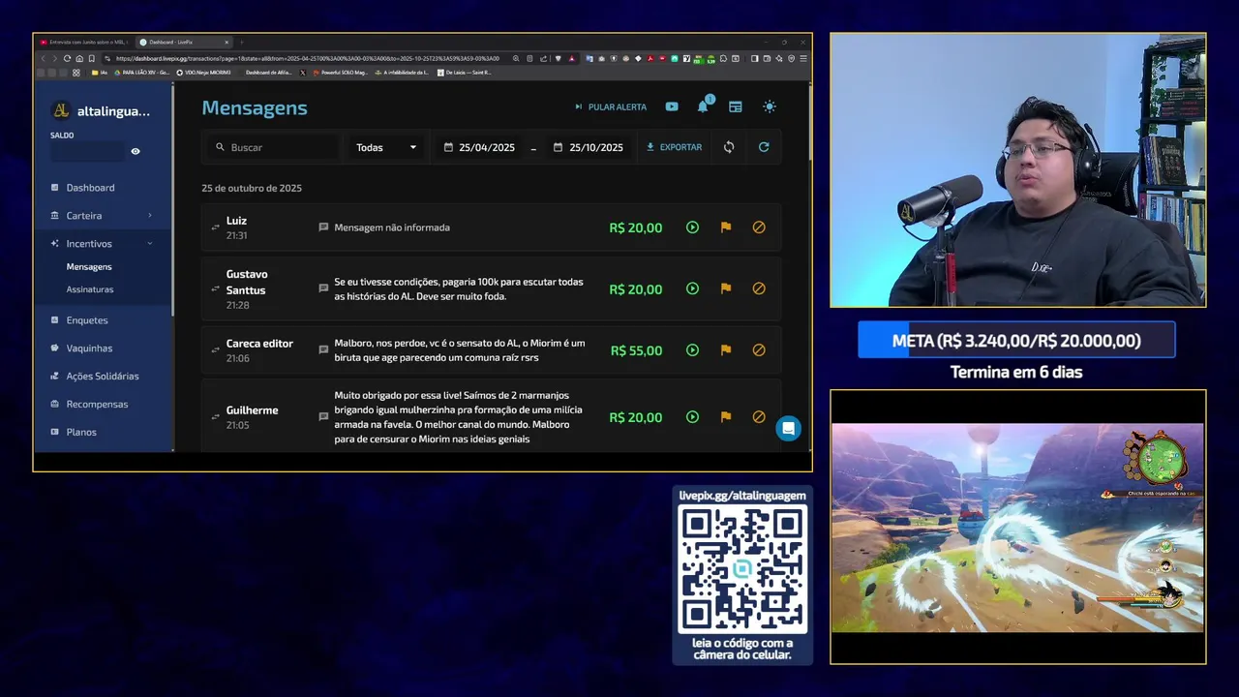Open the De Laicis — Saint R bookmark
The image size is (1239, 697).
[465, 73]
